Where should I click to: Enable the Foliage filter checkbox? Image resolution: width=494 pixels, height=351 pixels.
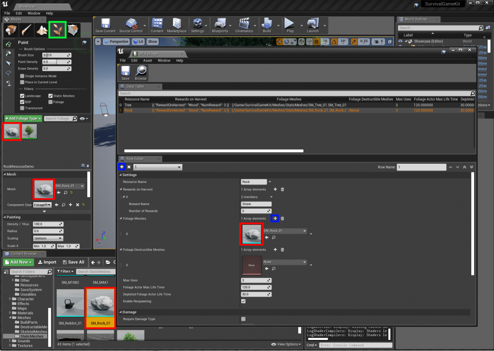coord(50,102)
